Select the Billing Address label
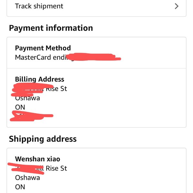This screenshot has height=193, width=193. click(x=40, y=79)
